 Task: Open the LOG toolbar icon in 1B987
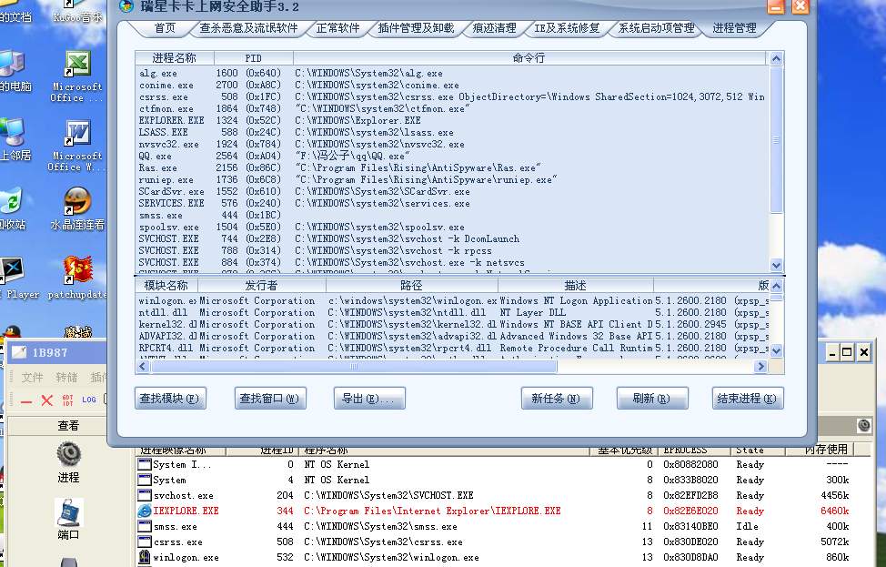(x=89, y=400)
